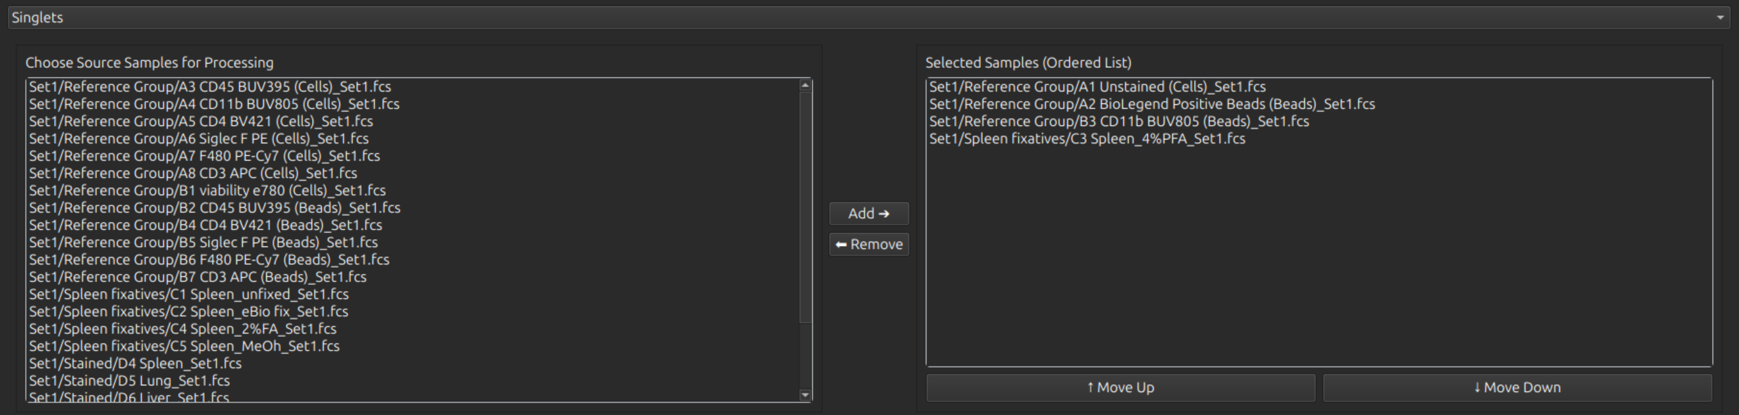Viewport: 1739px width, 415px height.
Task: Select C5 Spleen_MeOh sample
Action: [413, 346]
